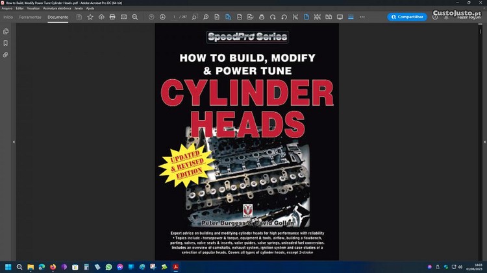Click the page number input field

pyautogui.click(x=175, y=17)
